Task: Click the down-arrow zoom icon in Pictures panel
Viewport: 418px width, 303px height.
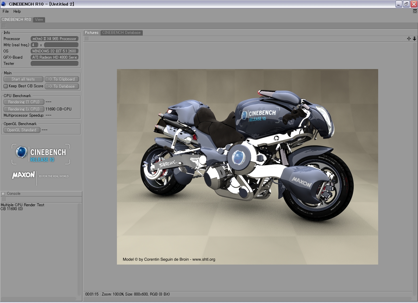Action: (414, 38)
